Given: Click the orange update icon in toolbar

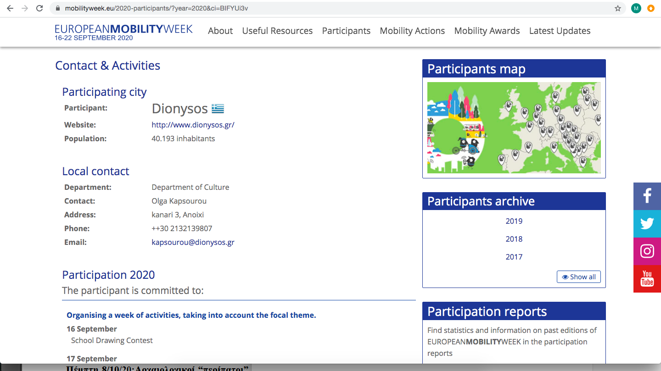Looking at the screenshot, I should coord(650,8).
